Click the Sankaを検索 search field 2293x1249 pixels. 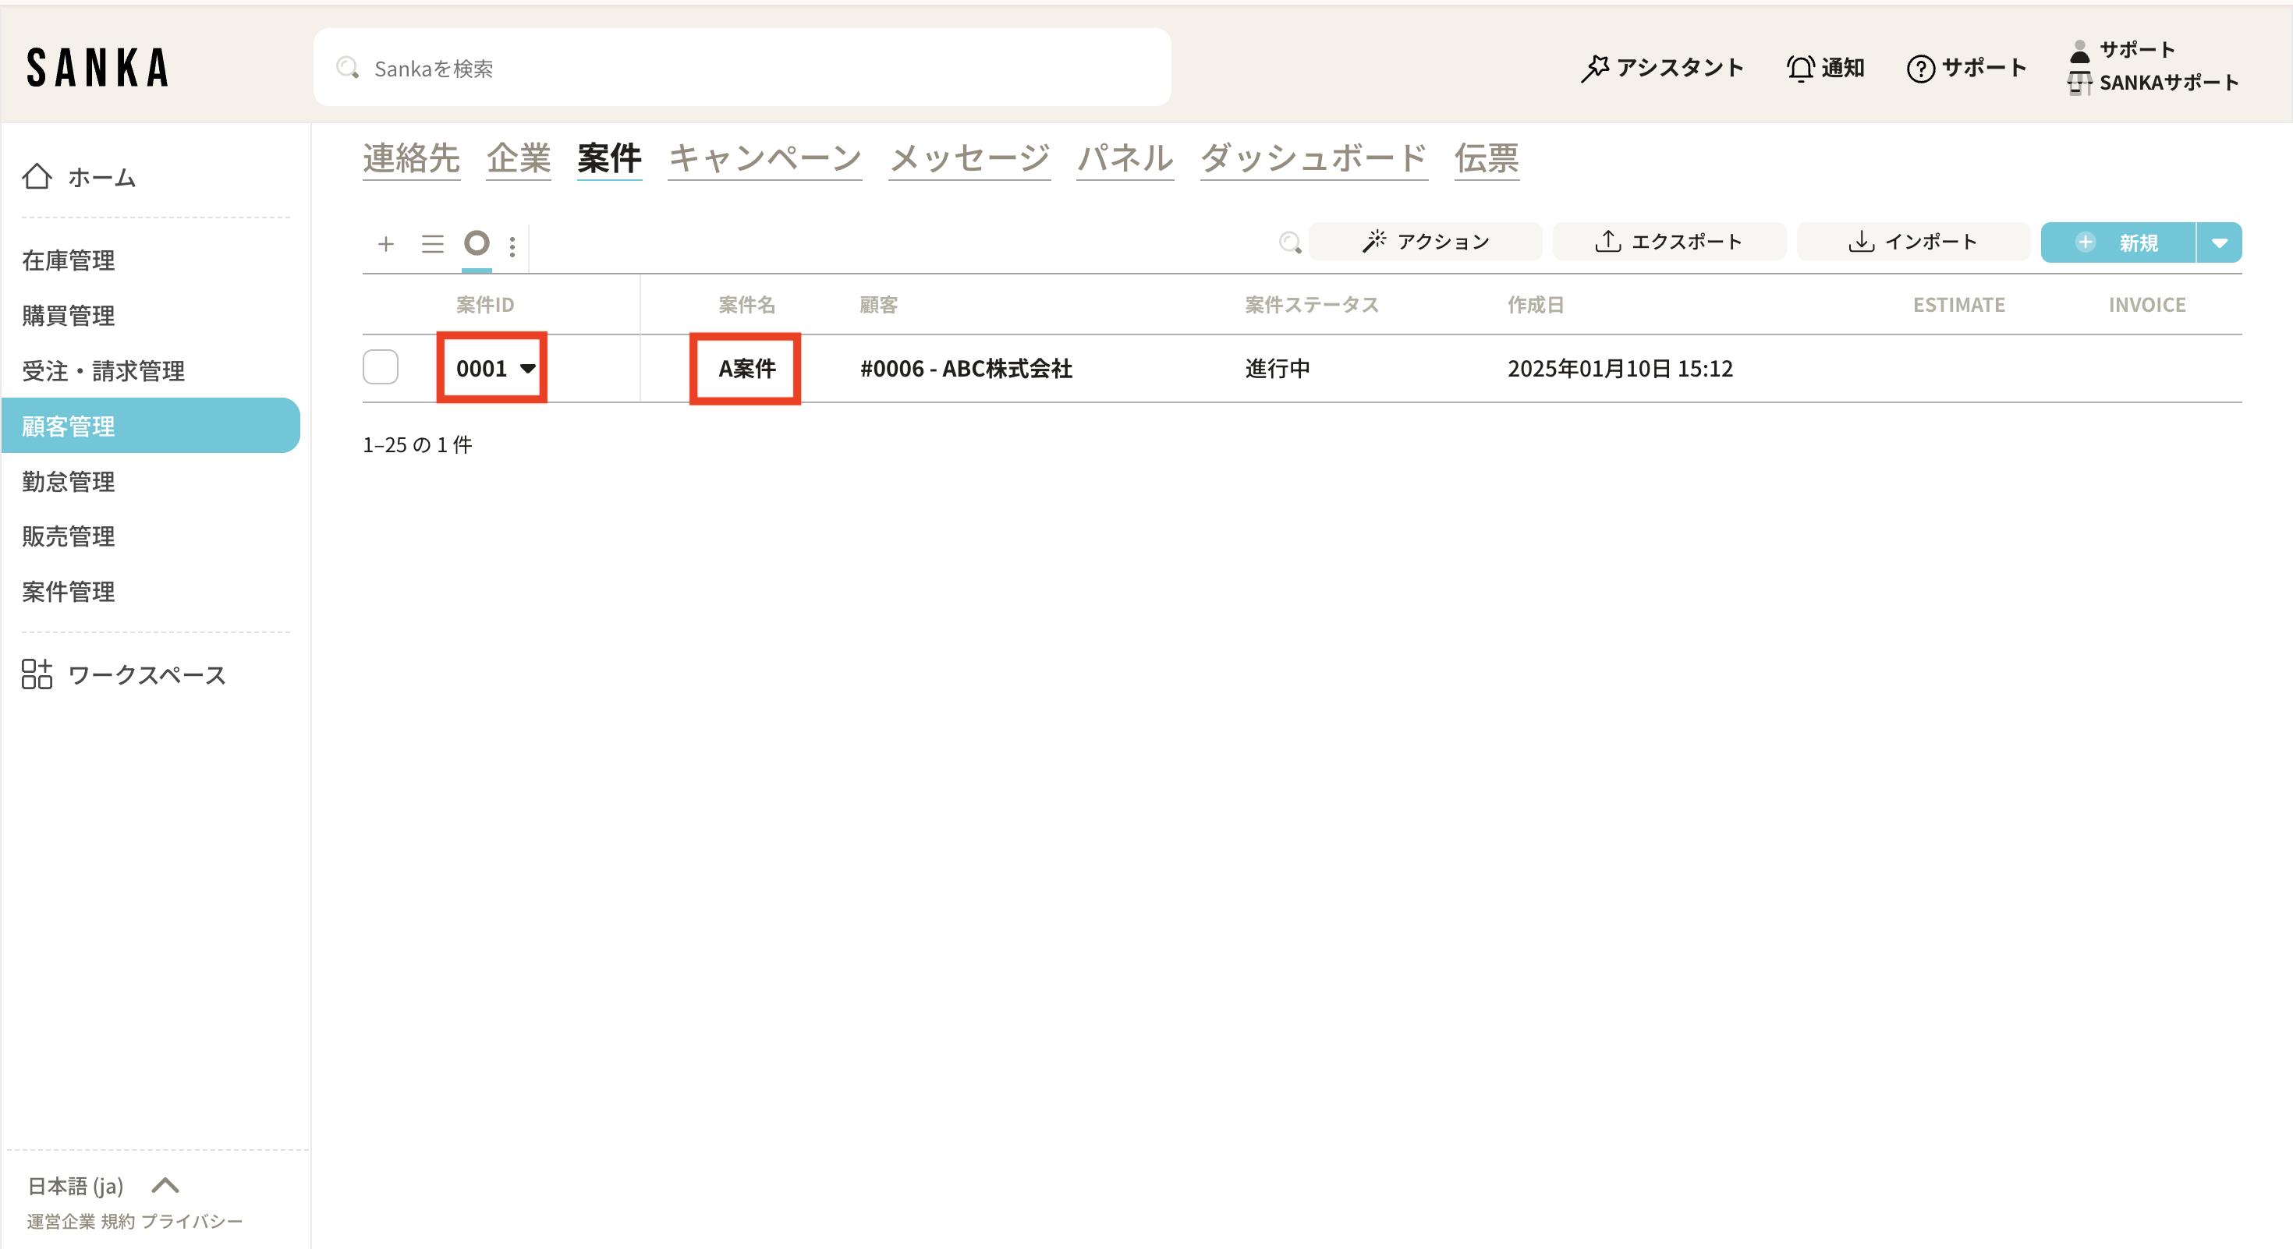pos(742,68)
